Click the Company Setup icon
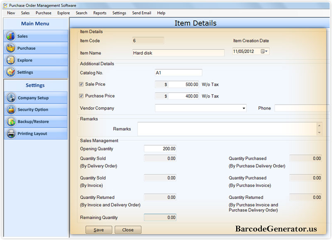332x240 pixels. (11, 98)
